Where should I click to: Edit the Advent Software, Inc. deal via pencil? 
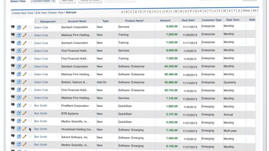[x=24, y=136]
